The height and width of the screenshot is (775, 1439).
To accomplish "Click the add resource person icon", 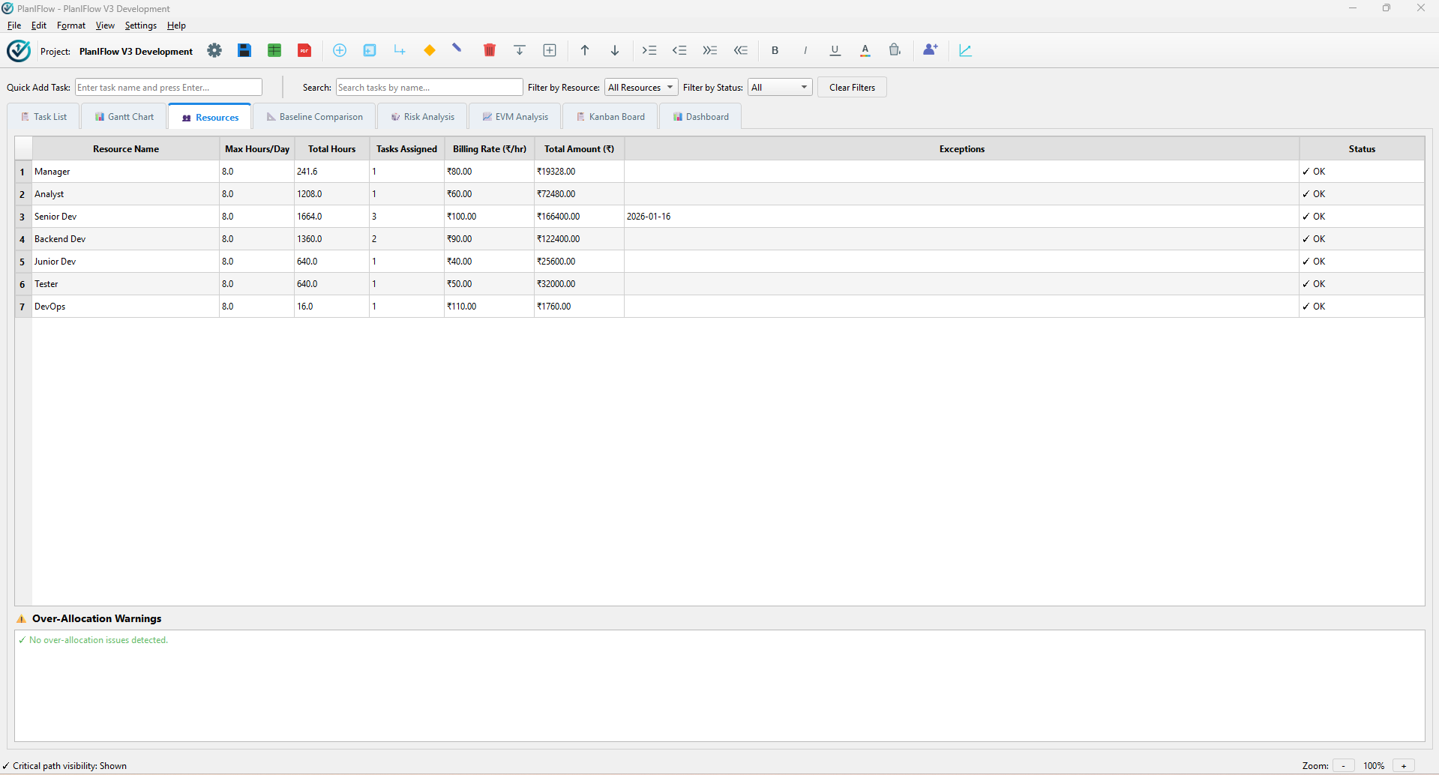I will pos(931,50).
